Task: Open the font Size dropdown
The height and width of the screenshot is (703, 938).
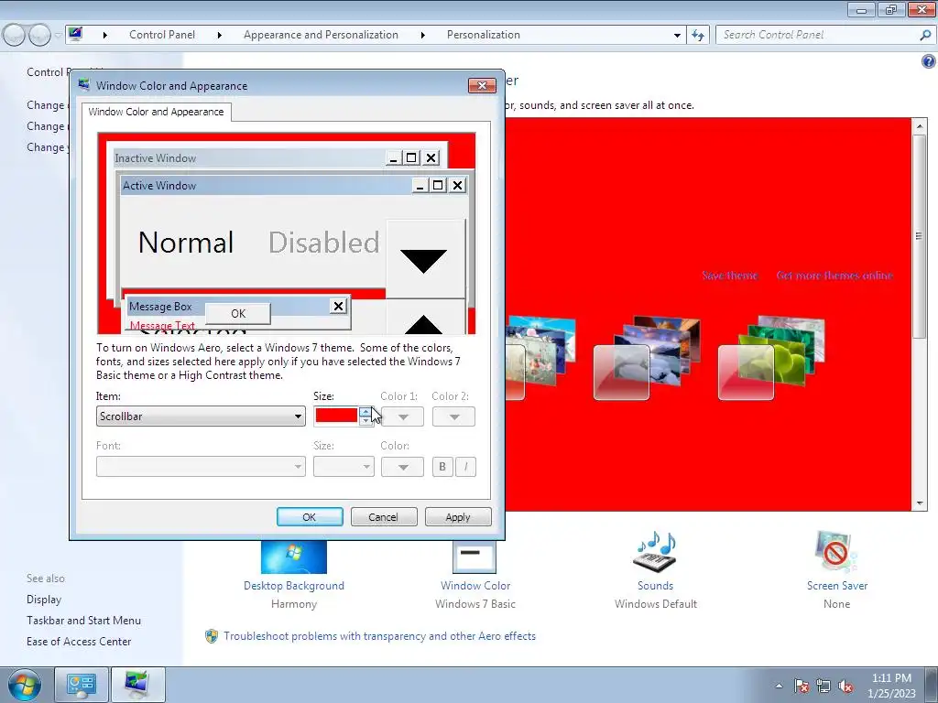Action: pyautogui.click(x=344, y=466)
